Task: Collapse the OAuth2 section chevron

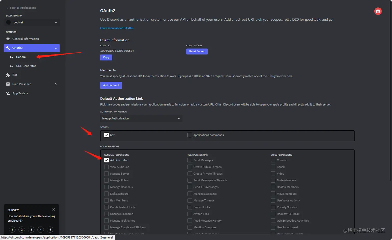Action: (56, 48)
